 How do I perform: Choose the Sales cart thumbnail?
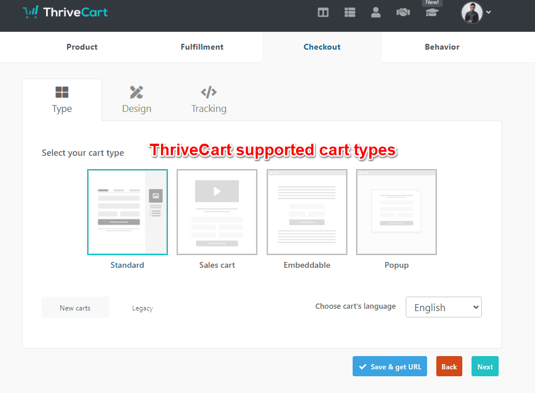click(x=217, y=212)
